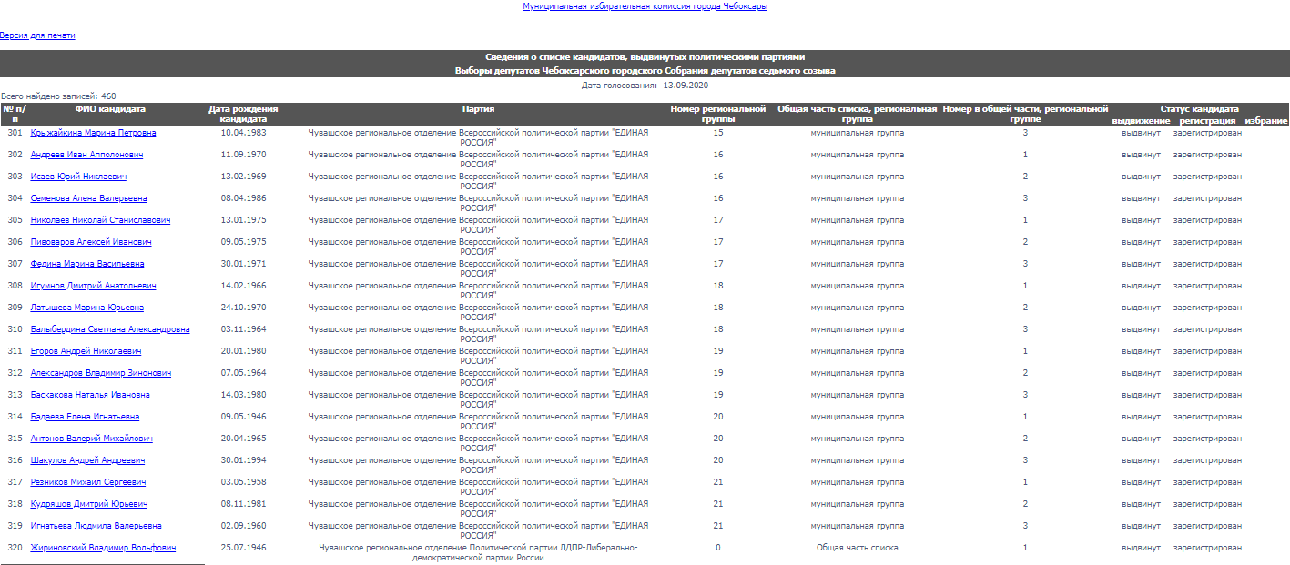Open candidate Андреев Иван Апполонович
1290x565 pixels.
(86, 155)
